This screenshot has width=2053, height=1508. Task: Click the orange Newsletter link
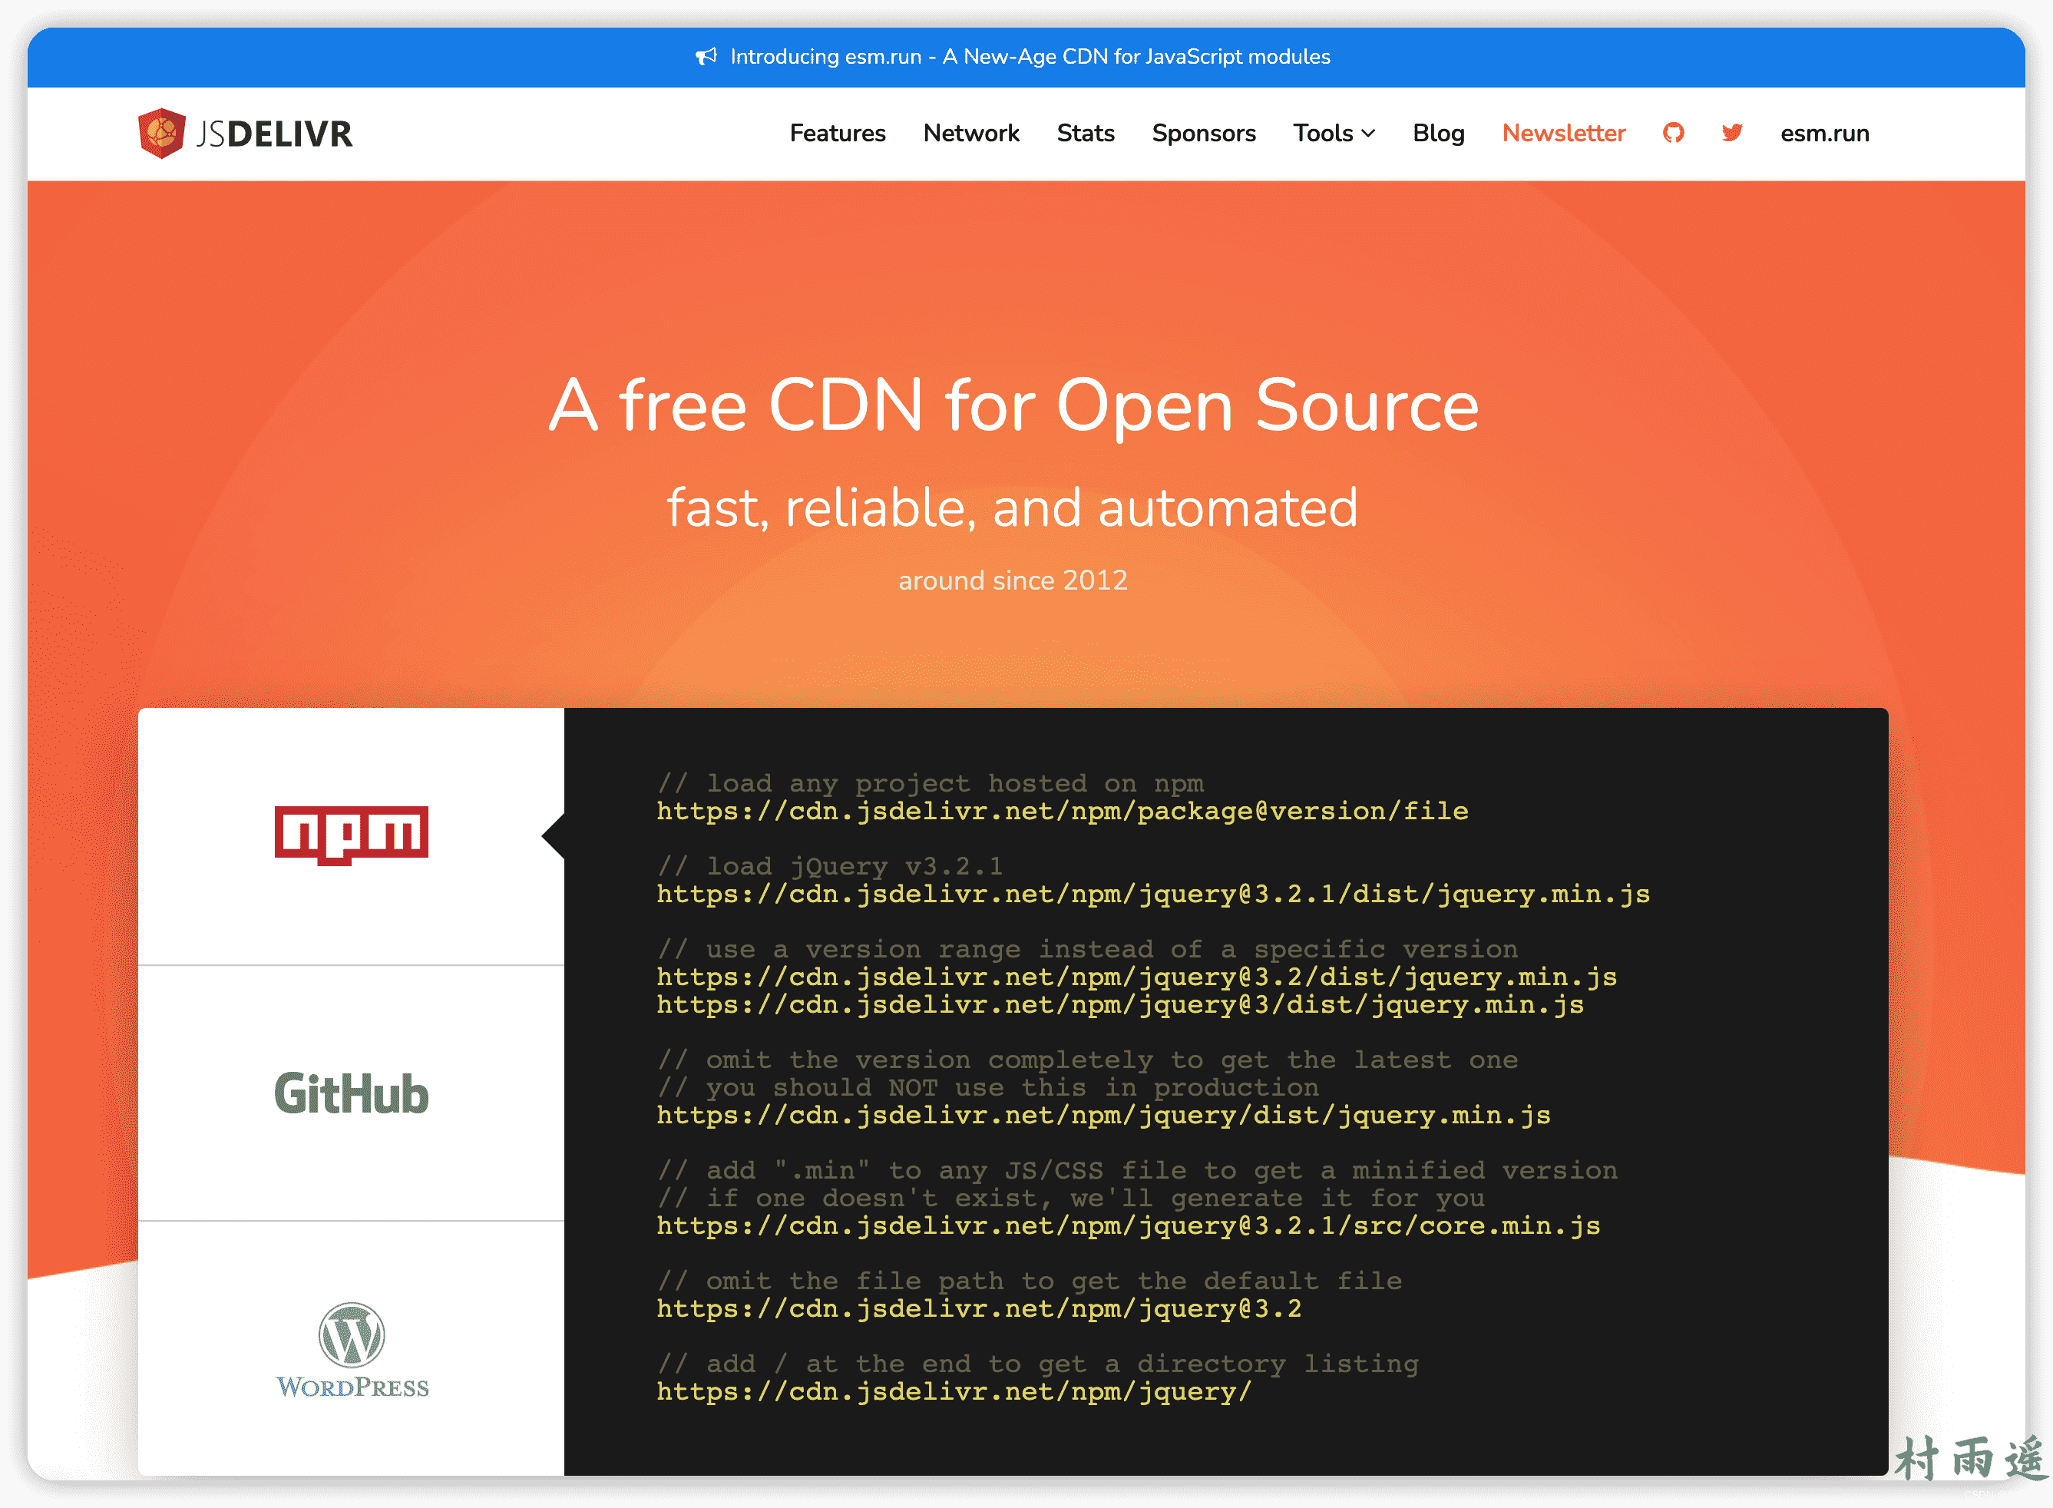tap(1563, 134)
